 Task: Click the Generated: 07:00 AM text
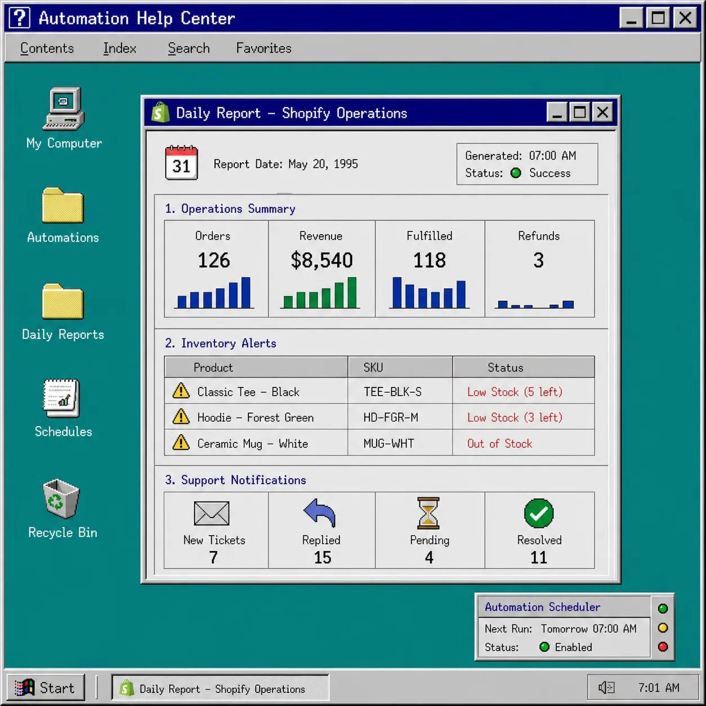(x=521, y=155)
